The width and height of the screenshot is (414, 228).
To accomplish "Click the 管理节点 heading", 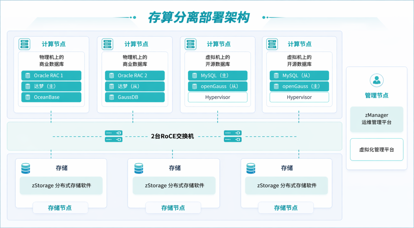I will click(x=376, y=96).
